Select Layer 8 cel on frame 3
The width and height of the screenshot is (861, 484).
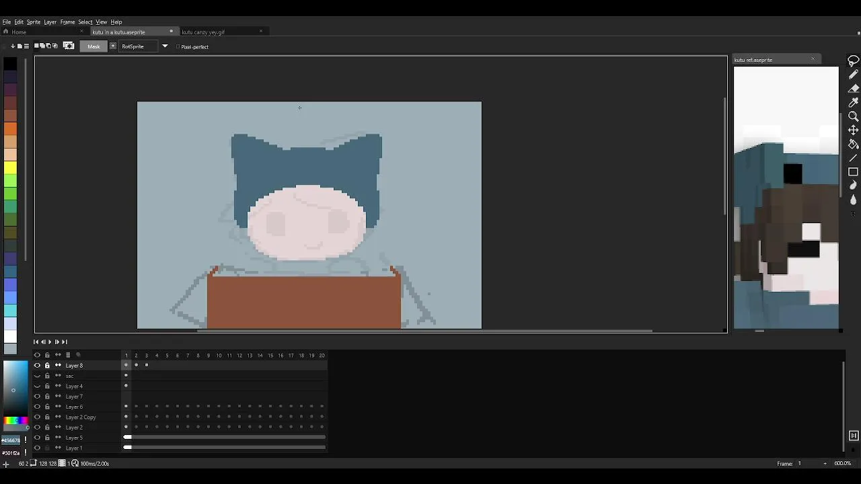[147, 365]
